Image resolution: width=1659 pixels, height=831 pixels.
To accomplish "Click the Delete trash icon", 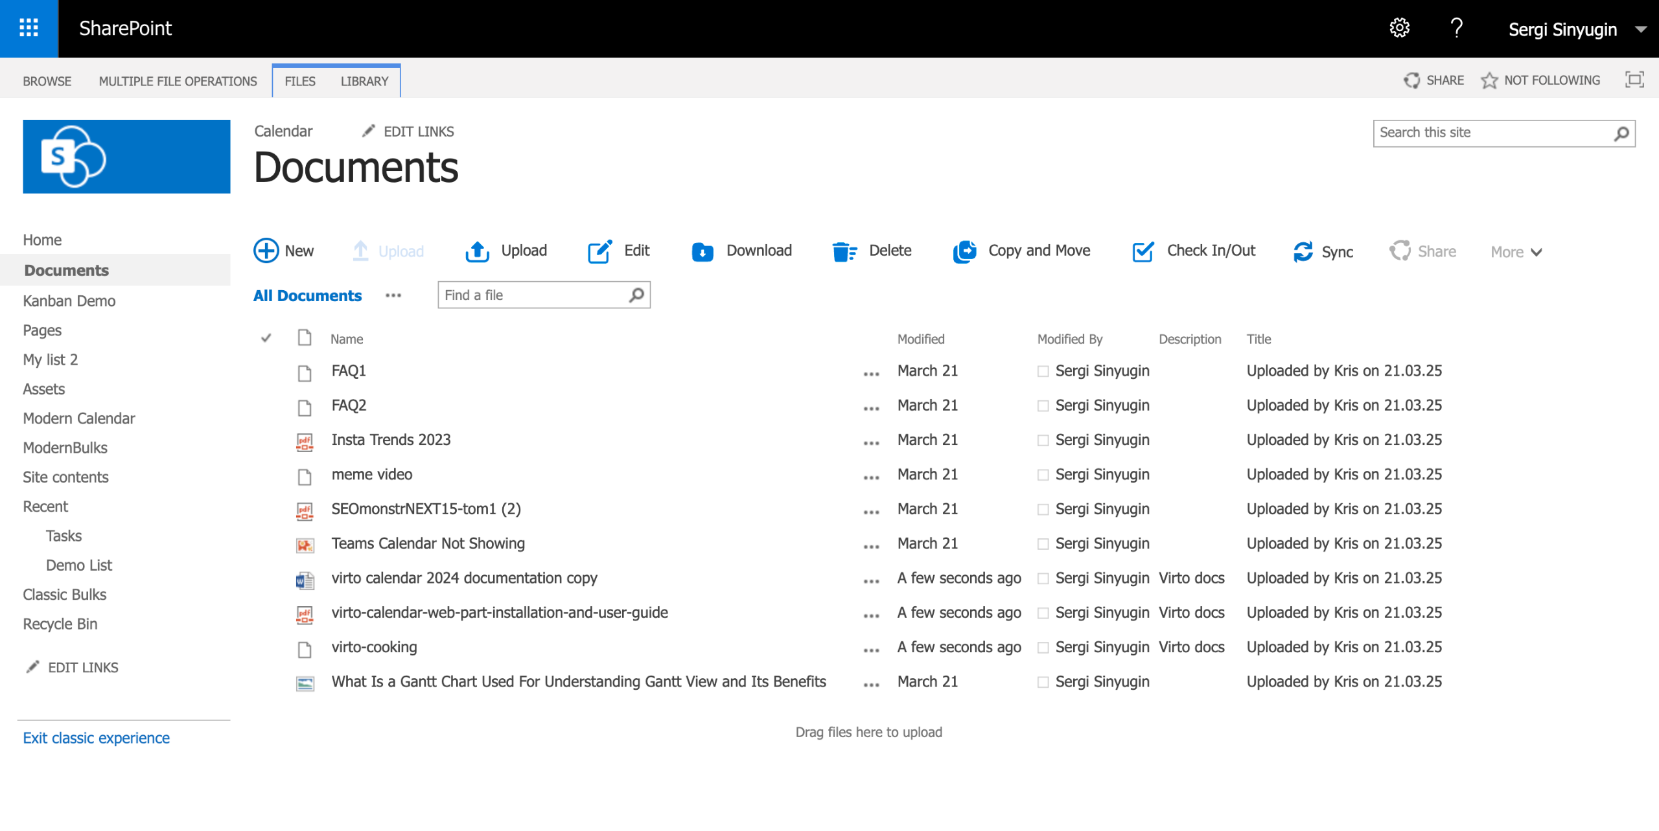I will pos(844,251).
